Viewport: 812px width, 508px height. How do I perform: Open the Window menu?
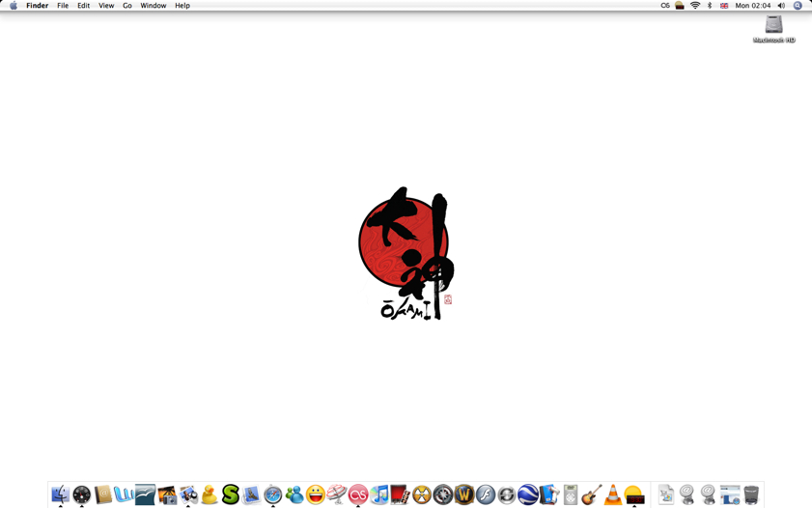coord(154,6)
